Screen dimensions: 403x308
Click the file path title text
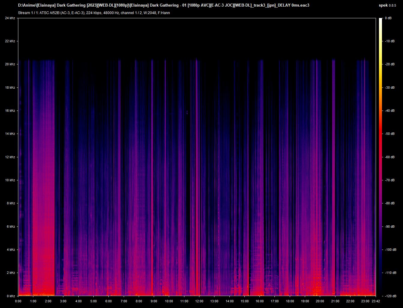tap(164, 5)
